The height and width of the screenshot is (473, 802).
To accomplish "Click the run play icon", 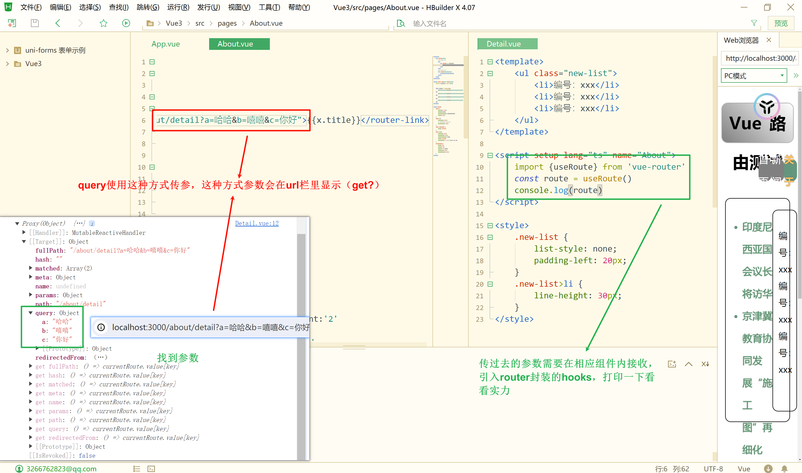I will (126, 23).
